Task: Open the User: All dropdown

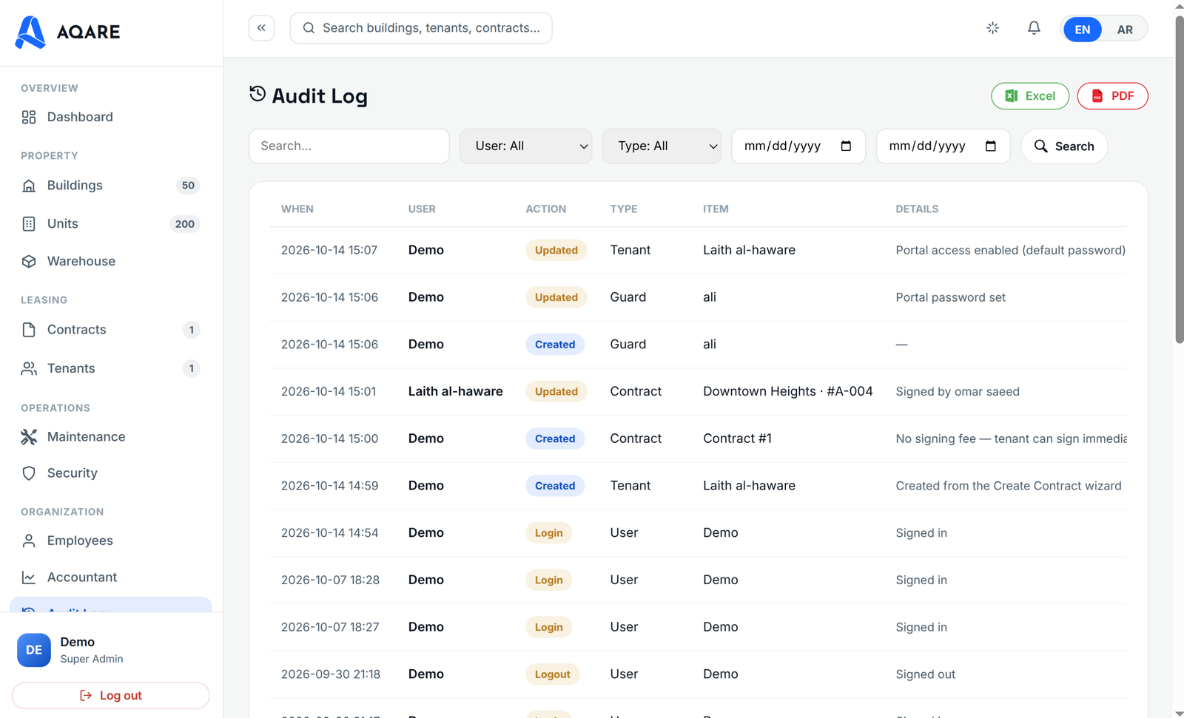Action: click(525, 146)
